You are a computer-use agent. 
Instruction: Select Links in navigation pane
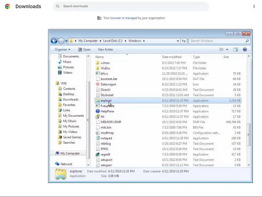[x=64, y=110]
